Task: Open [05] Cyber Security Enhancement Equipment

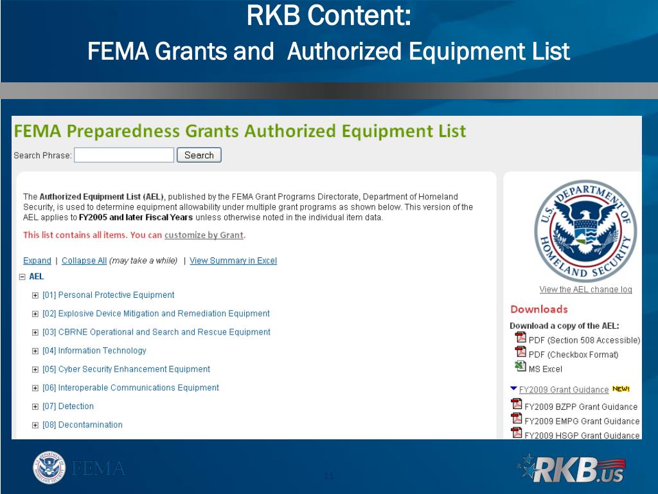Action: pos(126,369)
